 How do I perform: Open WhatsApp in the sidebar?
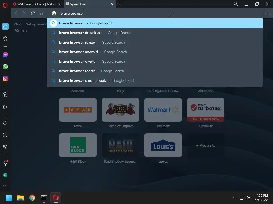[x=5, y=67]
